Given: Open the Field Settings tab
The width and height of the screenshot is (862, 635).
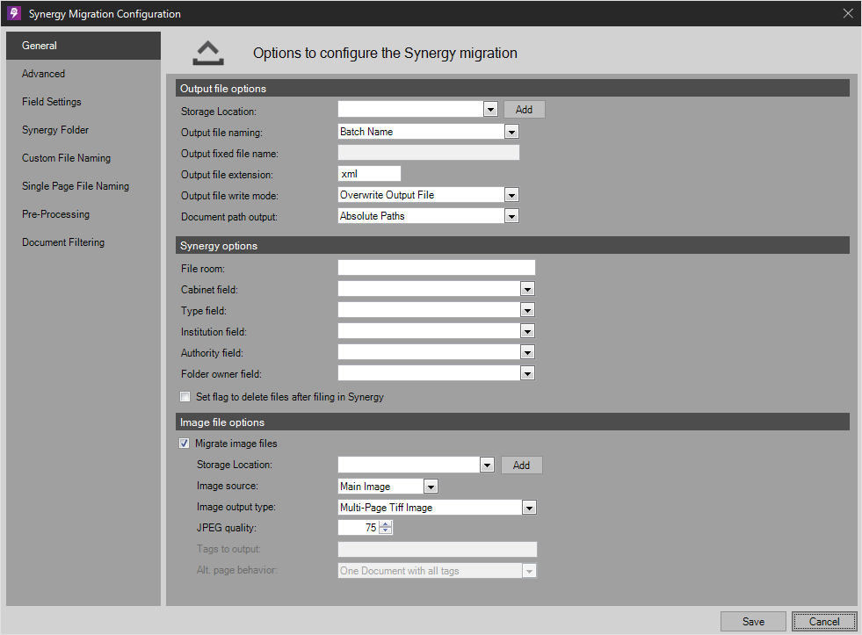Looking at the screenshot, I should tap(83, 102).
